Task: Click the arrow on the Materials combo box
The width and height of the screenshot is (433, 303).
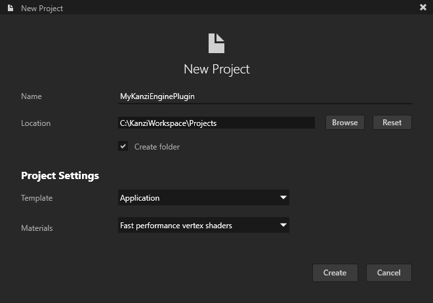Action: coord(283,226)
